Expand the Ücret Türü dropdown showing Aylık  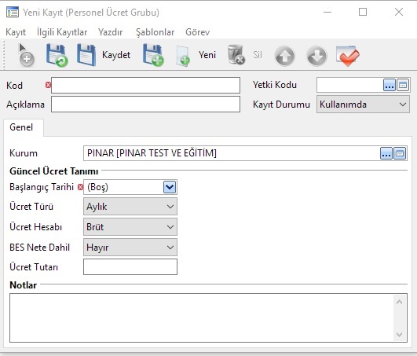pos(170,207)
